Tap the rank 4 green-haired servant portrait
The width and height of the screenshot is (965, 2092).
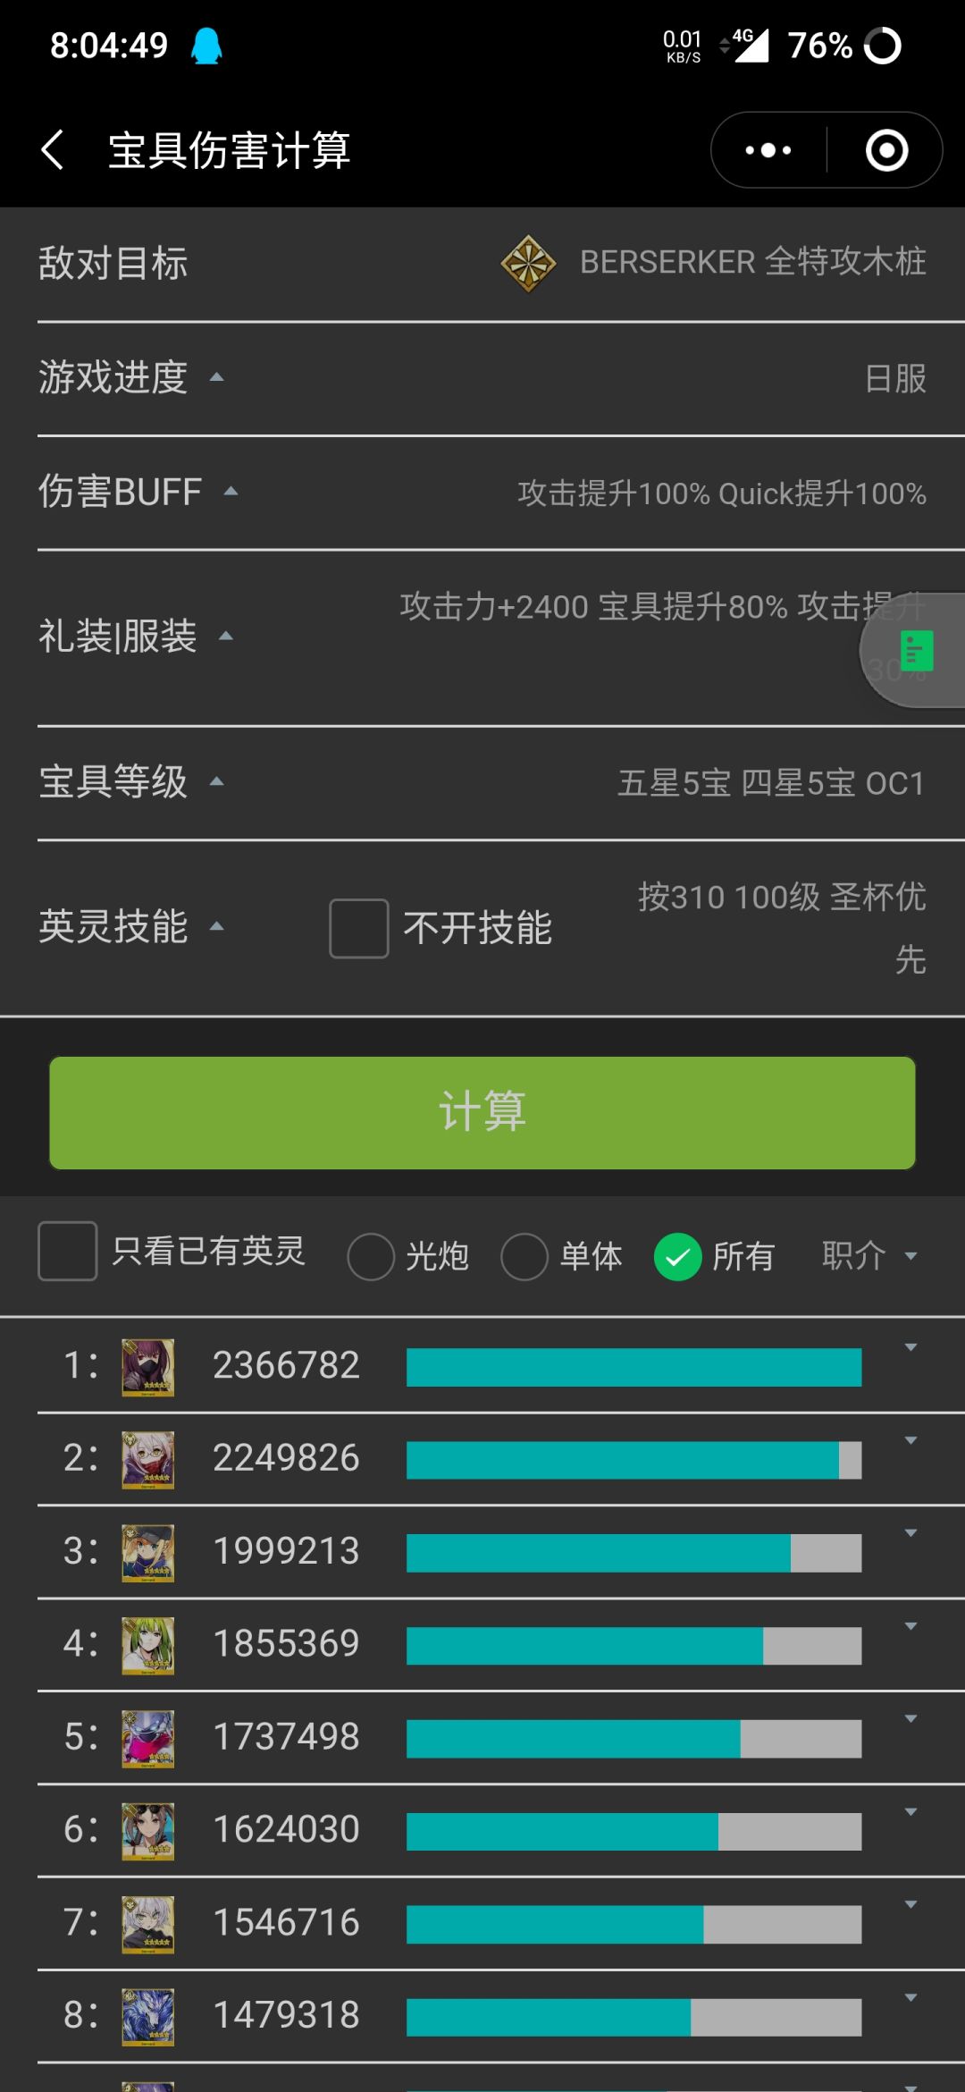click(148, 1646)
